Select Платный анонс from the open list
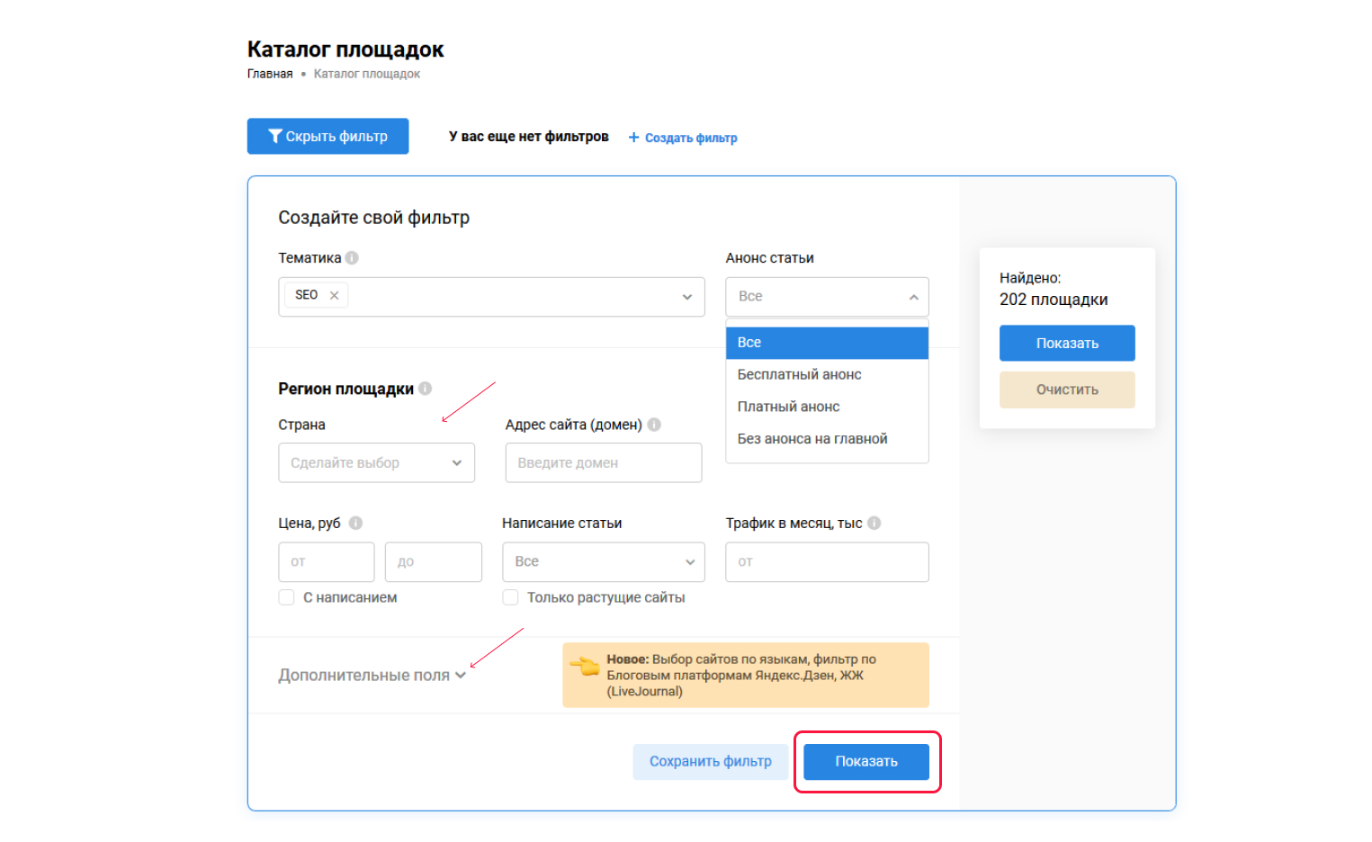Image resolution: width=1372 pixels, height=842 pixels. (788, 406)
